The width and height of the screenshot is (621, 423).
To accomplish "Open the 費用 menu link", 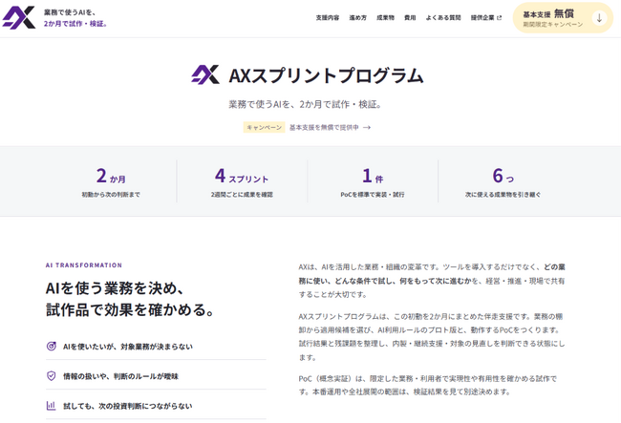I will (x=410, y=18).
